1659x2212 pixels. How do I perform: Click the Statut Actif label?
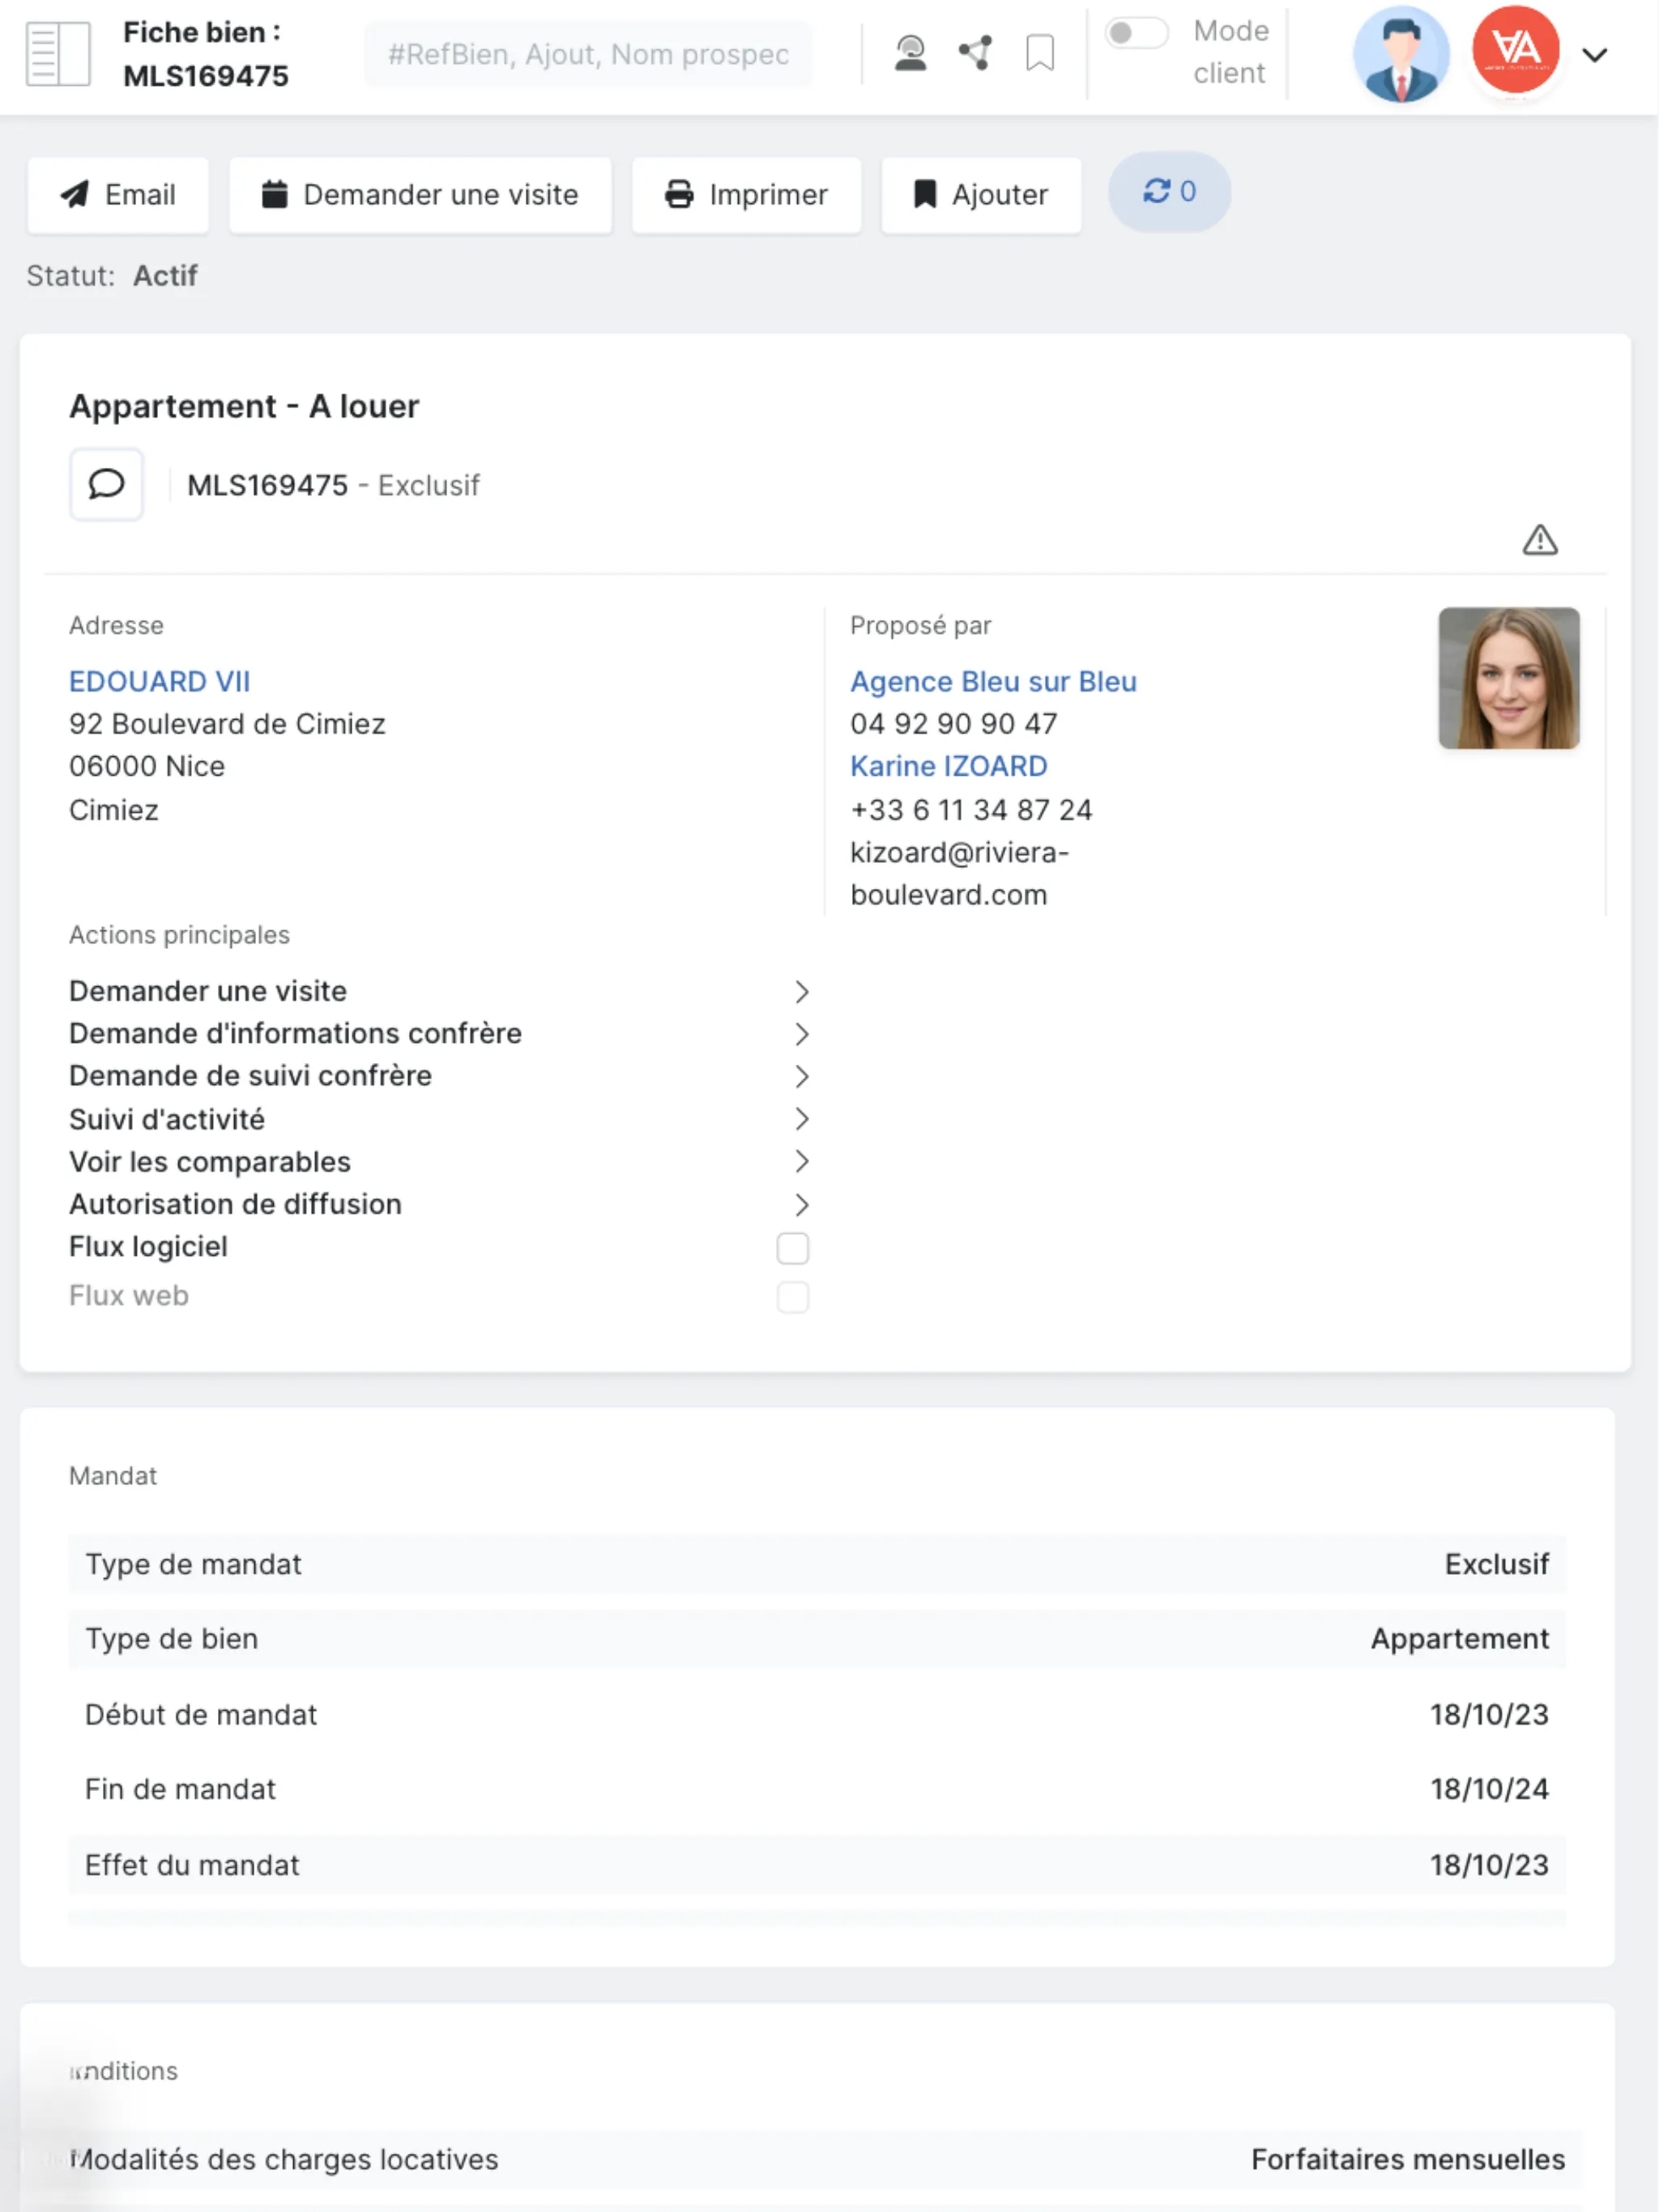click(x=111, y=276)
